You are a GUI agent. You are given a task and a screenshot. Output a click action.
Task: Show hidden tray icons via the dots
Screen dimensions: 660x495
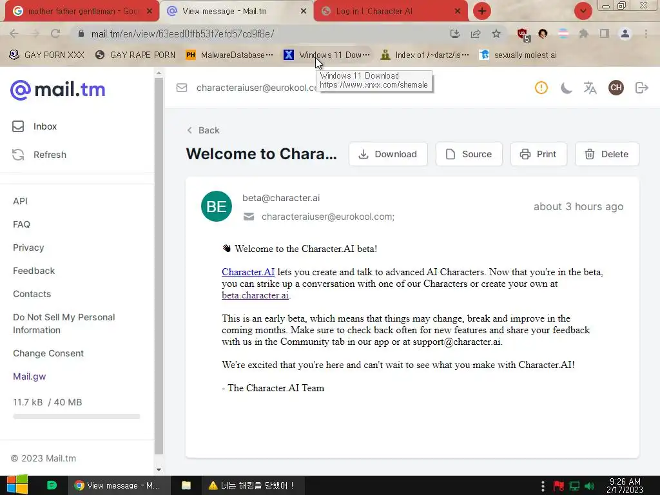click(x=543, y=486)
